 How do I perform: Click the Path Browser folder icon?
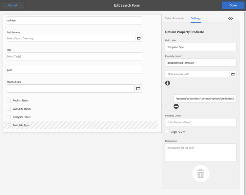tap(139, 38)
